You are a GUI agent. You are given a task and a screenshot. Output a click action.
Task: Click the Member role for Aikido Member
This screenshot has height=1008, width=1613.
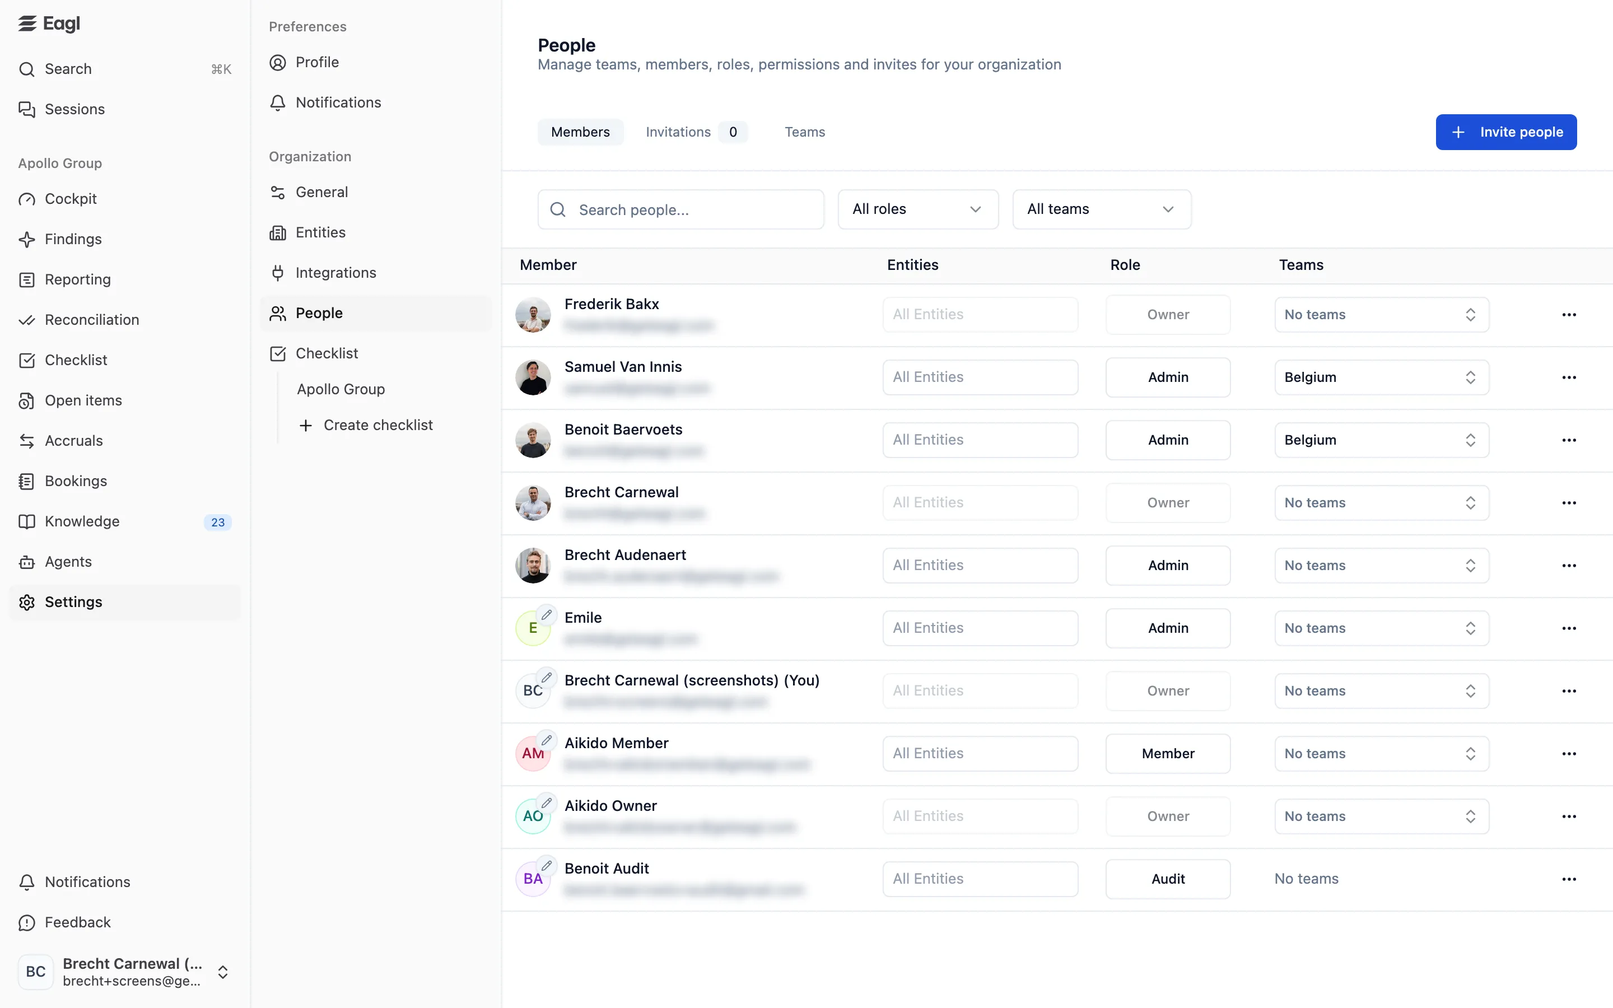[1168, 754]
